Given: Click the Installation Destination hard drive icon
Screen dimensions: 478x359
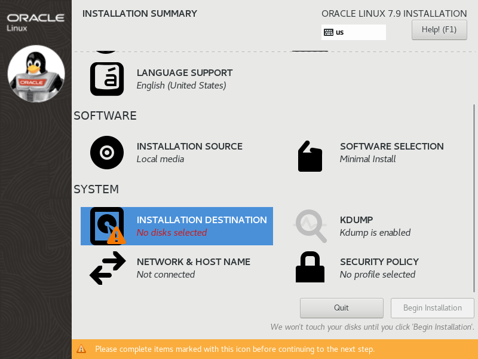Looking at the screenshot, I should [108, 226].
